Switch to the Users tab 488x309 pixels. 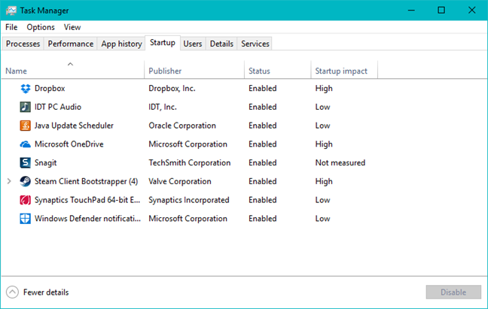[193, 44]
